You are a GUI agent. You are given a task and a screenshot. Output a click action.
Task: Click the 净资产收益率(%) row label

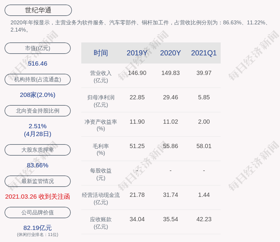pos(101,125)
